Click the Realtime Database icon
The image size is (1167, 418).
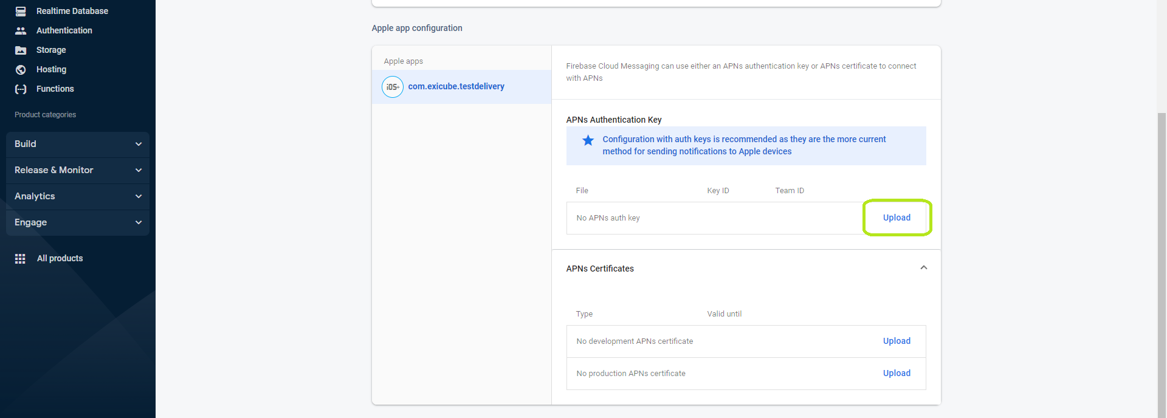(21, 11)
